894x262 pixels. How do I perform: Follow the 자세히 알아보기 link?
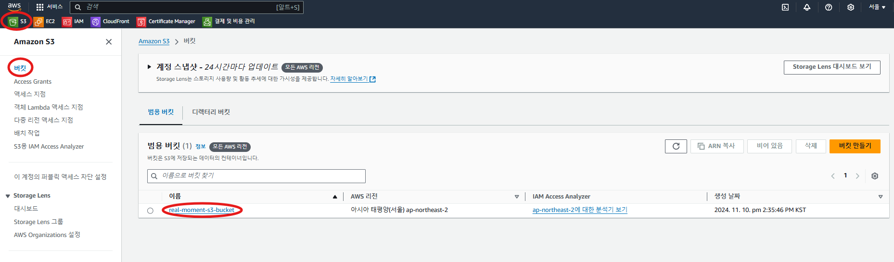[x=349, y=79]
